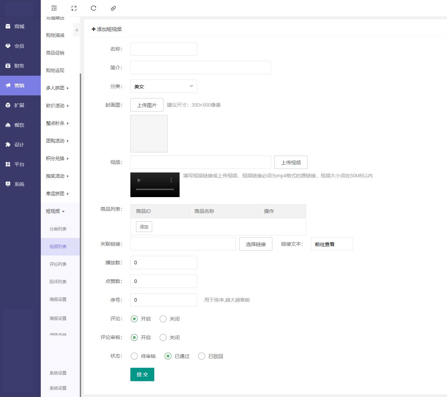Screen dimensions: 447x397
Task: Open 商城 shop section in sidebar
Action: tap(19, 26)
